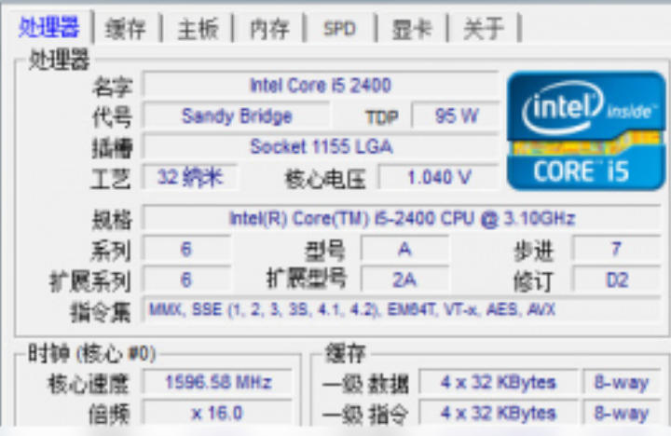
Task: Click the 核心电压 label
Action: click(x=325, y=179)
